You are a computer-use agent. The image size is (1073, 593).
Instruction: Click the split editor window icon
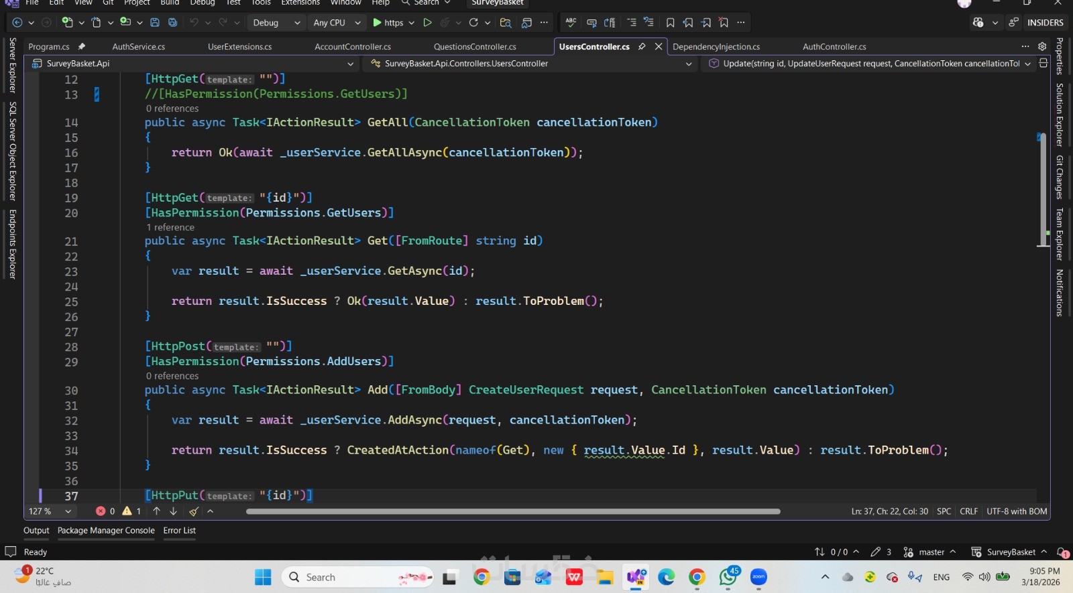(x=1043, y=63)
